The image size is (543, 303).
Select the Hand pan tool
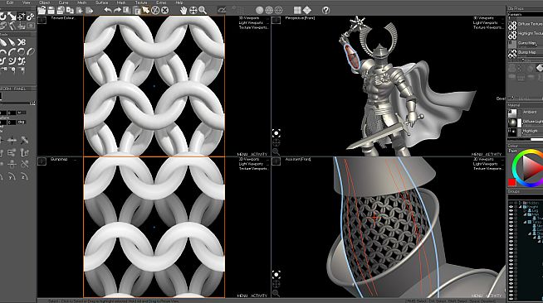coord(183,11)
